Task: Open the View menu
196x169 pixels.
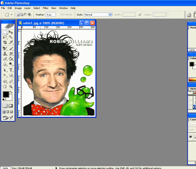Action: tap(54, 8)
